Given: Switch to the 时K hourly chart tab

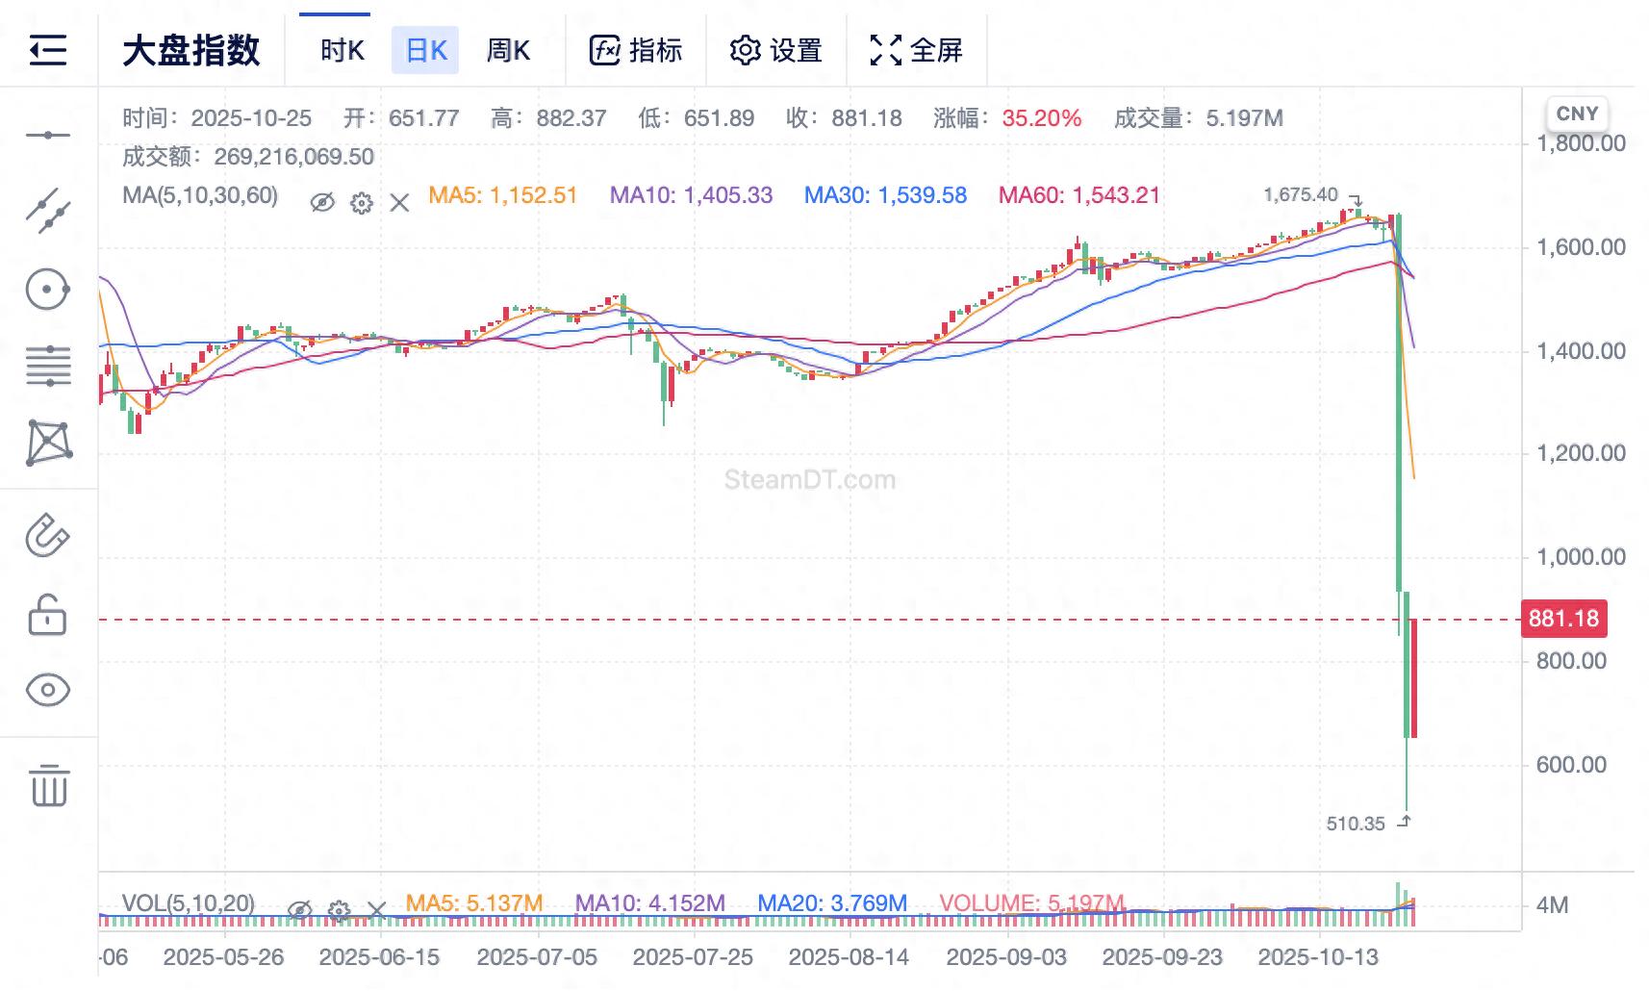Looking at the screenshot, I should point(342,50).
